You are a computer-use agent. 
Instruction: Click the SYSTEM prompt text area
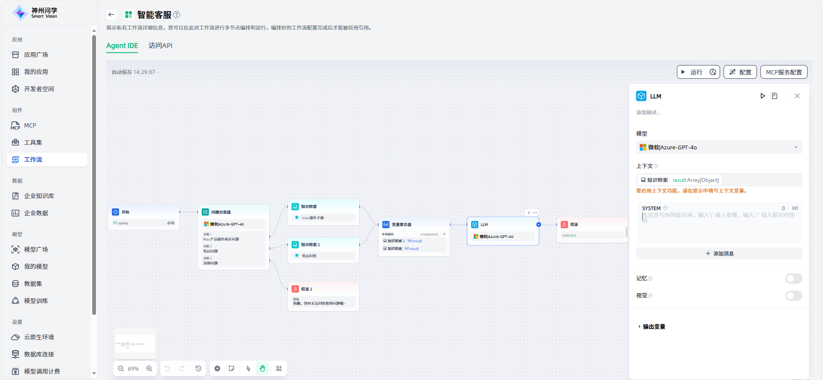(x=719, y=227)
